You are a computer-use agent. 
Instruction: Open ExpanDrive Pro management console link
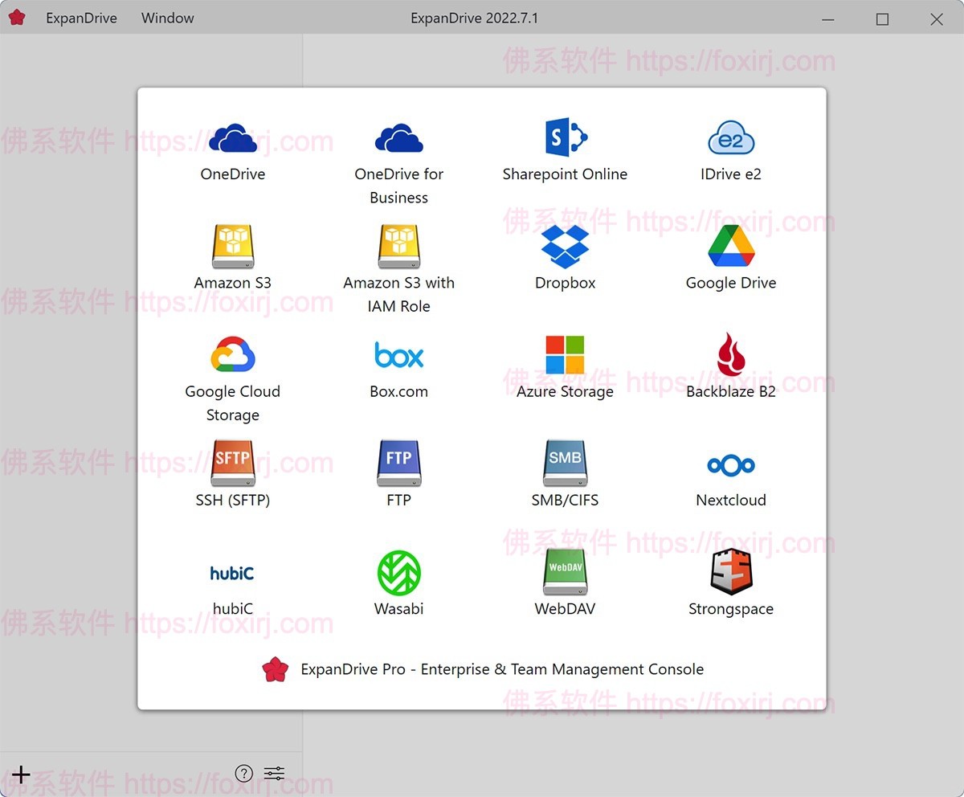pos(502,668)
